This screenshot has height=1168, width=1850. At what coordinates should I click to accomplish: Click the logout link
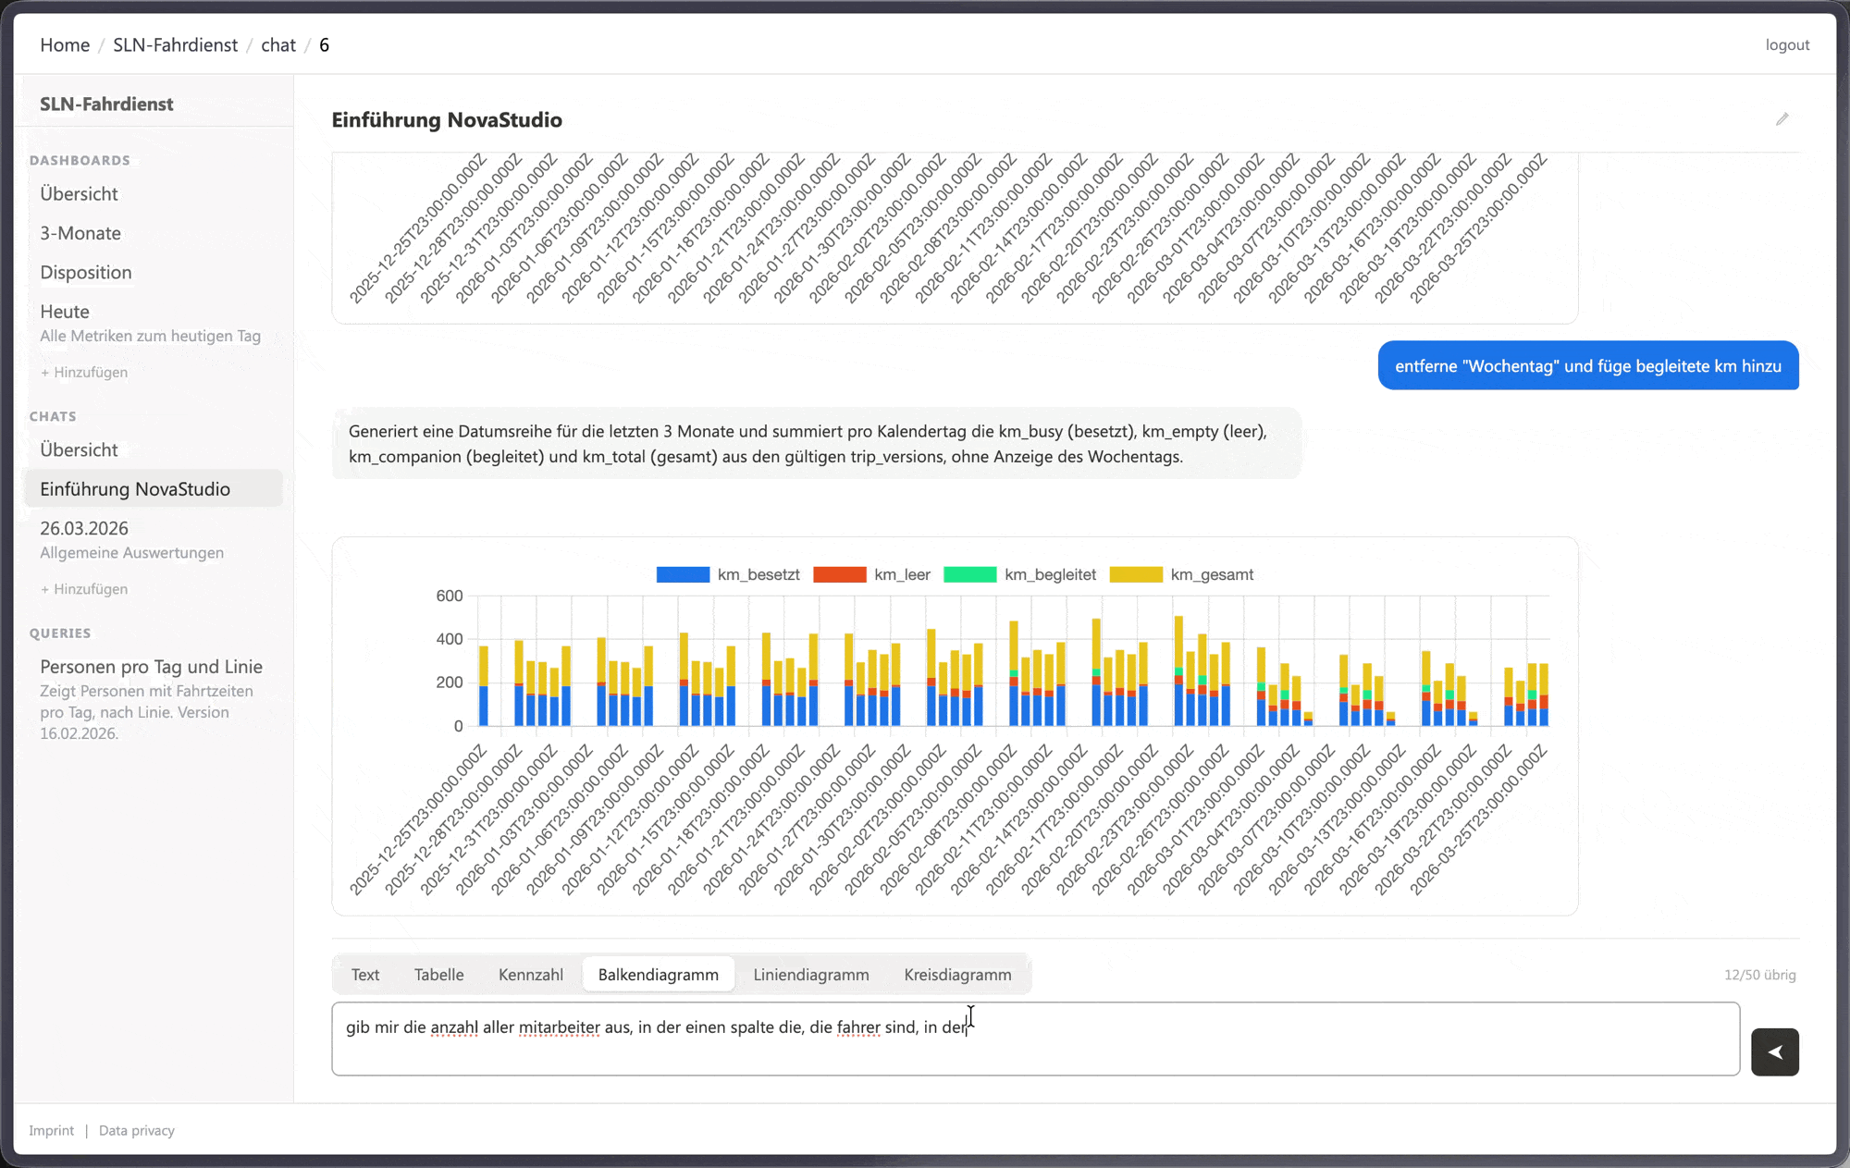tap(1787, 44)
